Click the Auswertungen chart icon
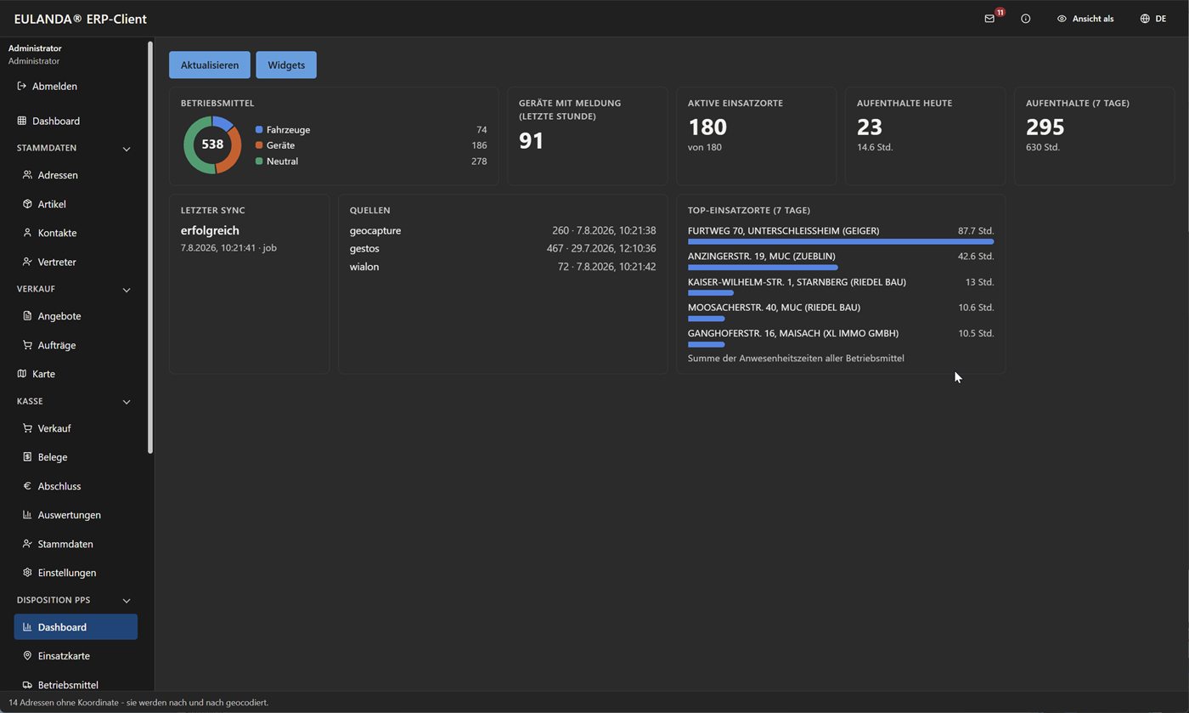 pos(27,515)
